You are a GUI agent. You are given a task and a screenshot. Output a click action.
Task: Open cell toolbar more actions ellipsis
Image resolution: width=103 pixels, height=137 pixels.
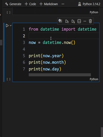85,21
